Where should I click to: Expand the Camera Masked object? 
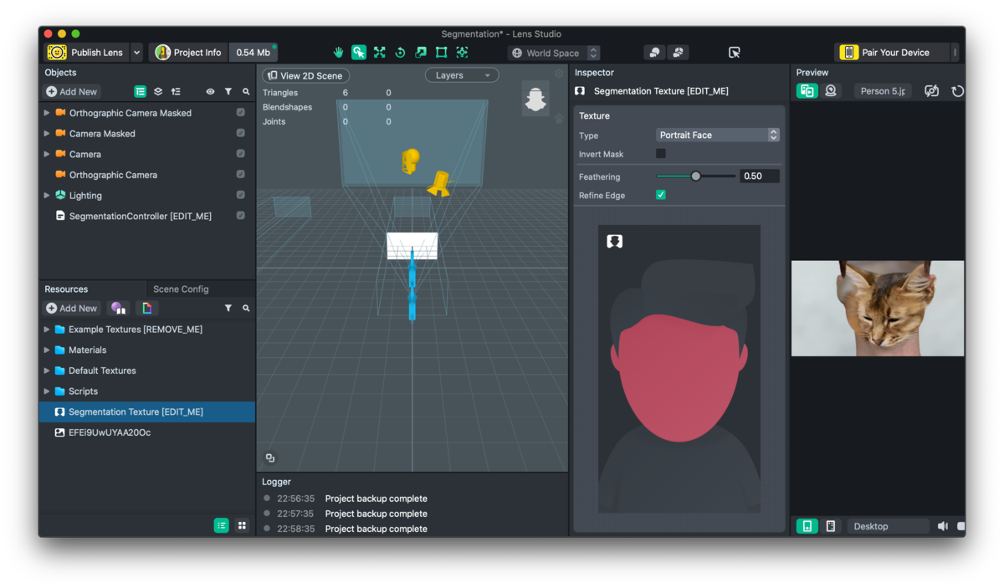(x=47, y=133)
